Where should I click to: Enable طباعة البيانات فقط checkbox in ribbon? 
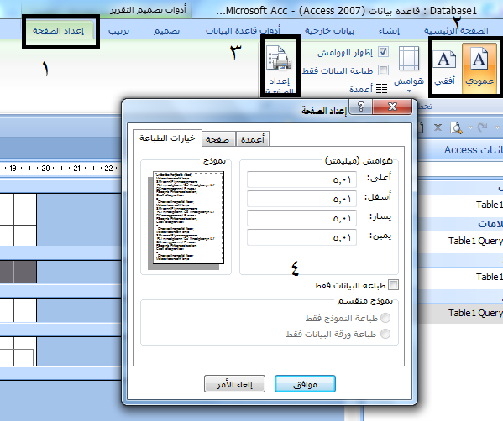click(384, 70)
